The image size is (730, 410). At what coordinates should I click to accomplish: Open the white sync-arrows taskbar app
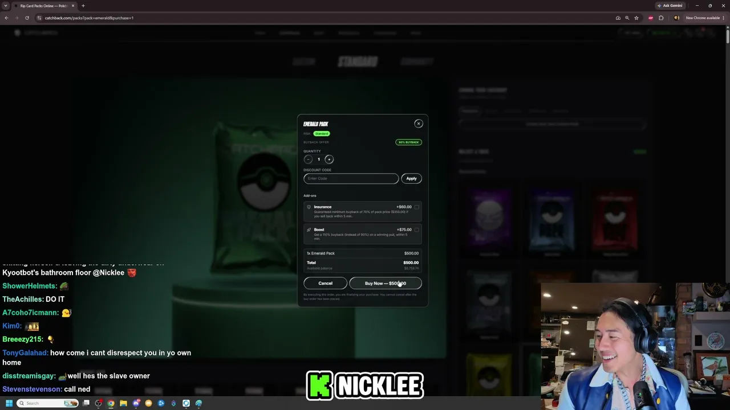(x=186, y=403)
